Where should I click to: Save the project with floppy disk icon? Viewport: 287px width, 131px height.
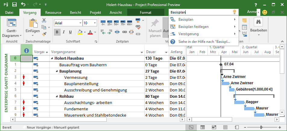click(14, 4)
